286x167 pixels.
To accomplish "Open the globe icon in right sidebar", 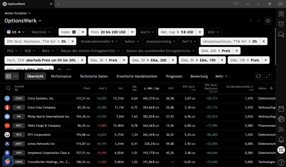I will 281,119.
